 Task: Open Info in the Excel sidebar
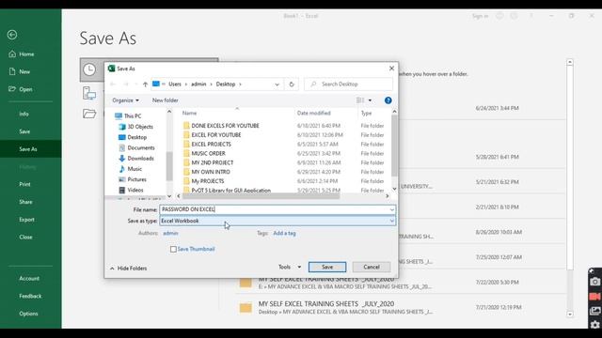pos(24,114)
